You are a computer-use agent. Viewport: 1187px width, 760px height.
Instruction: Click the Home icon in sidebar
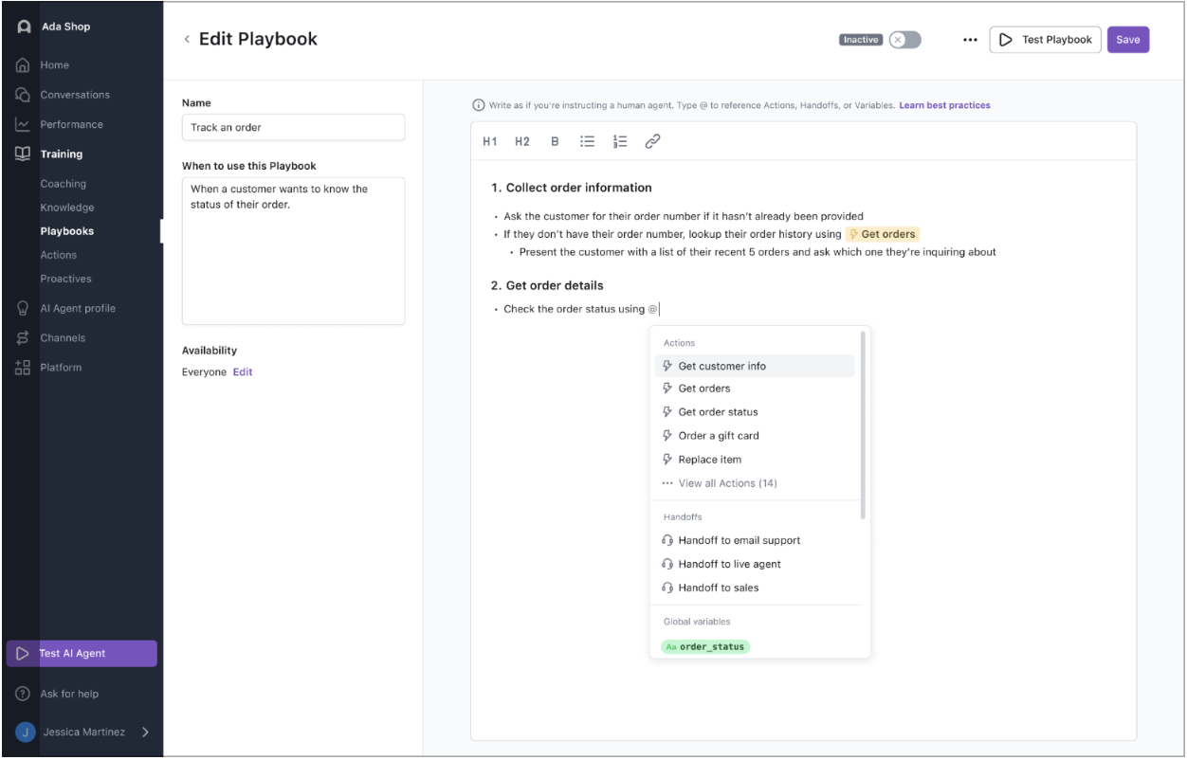coord(22,65)
